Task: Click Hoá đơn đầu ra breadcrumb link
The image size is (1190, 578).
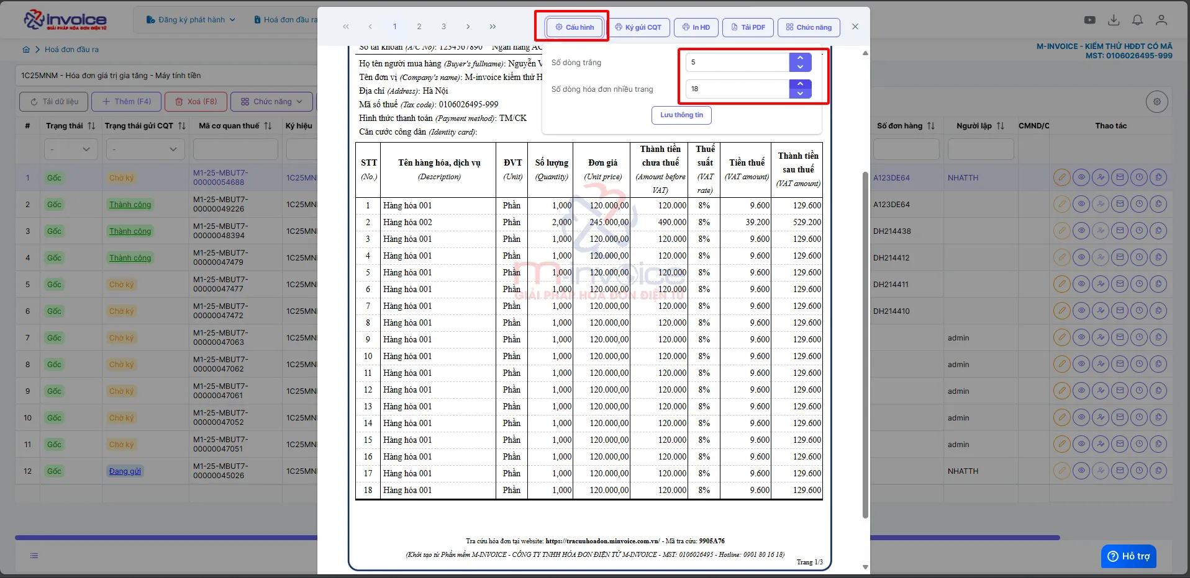Action: pos(71,50)
